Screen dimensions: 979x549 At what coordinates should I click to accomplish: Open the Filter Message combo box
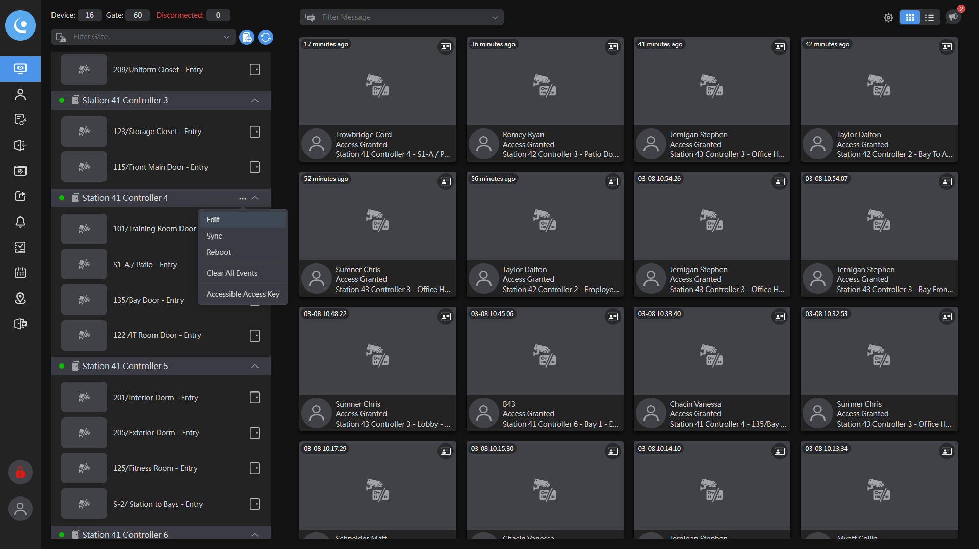[402, 17]
